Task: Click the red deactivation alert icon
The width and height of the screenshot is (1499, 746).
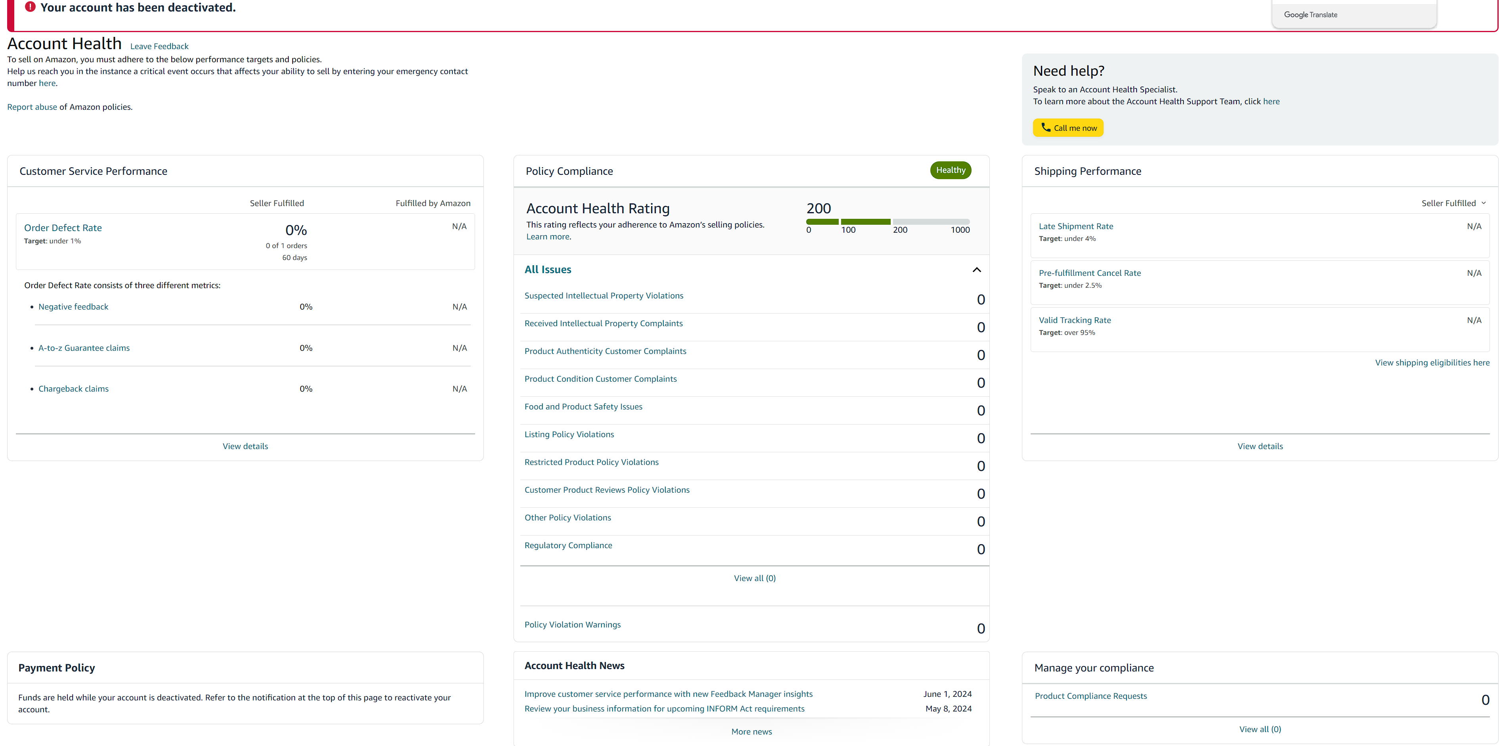Action: point(30,7)
